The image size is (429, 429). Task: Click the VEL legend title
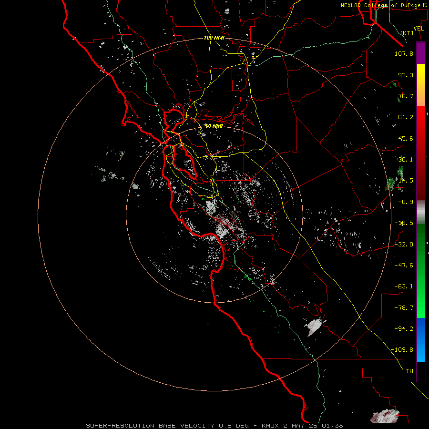[419, 29]
